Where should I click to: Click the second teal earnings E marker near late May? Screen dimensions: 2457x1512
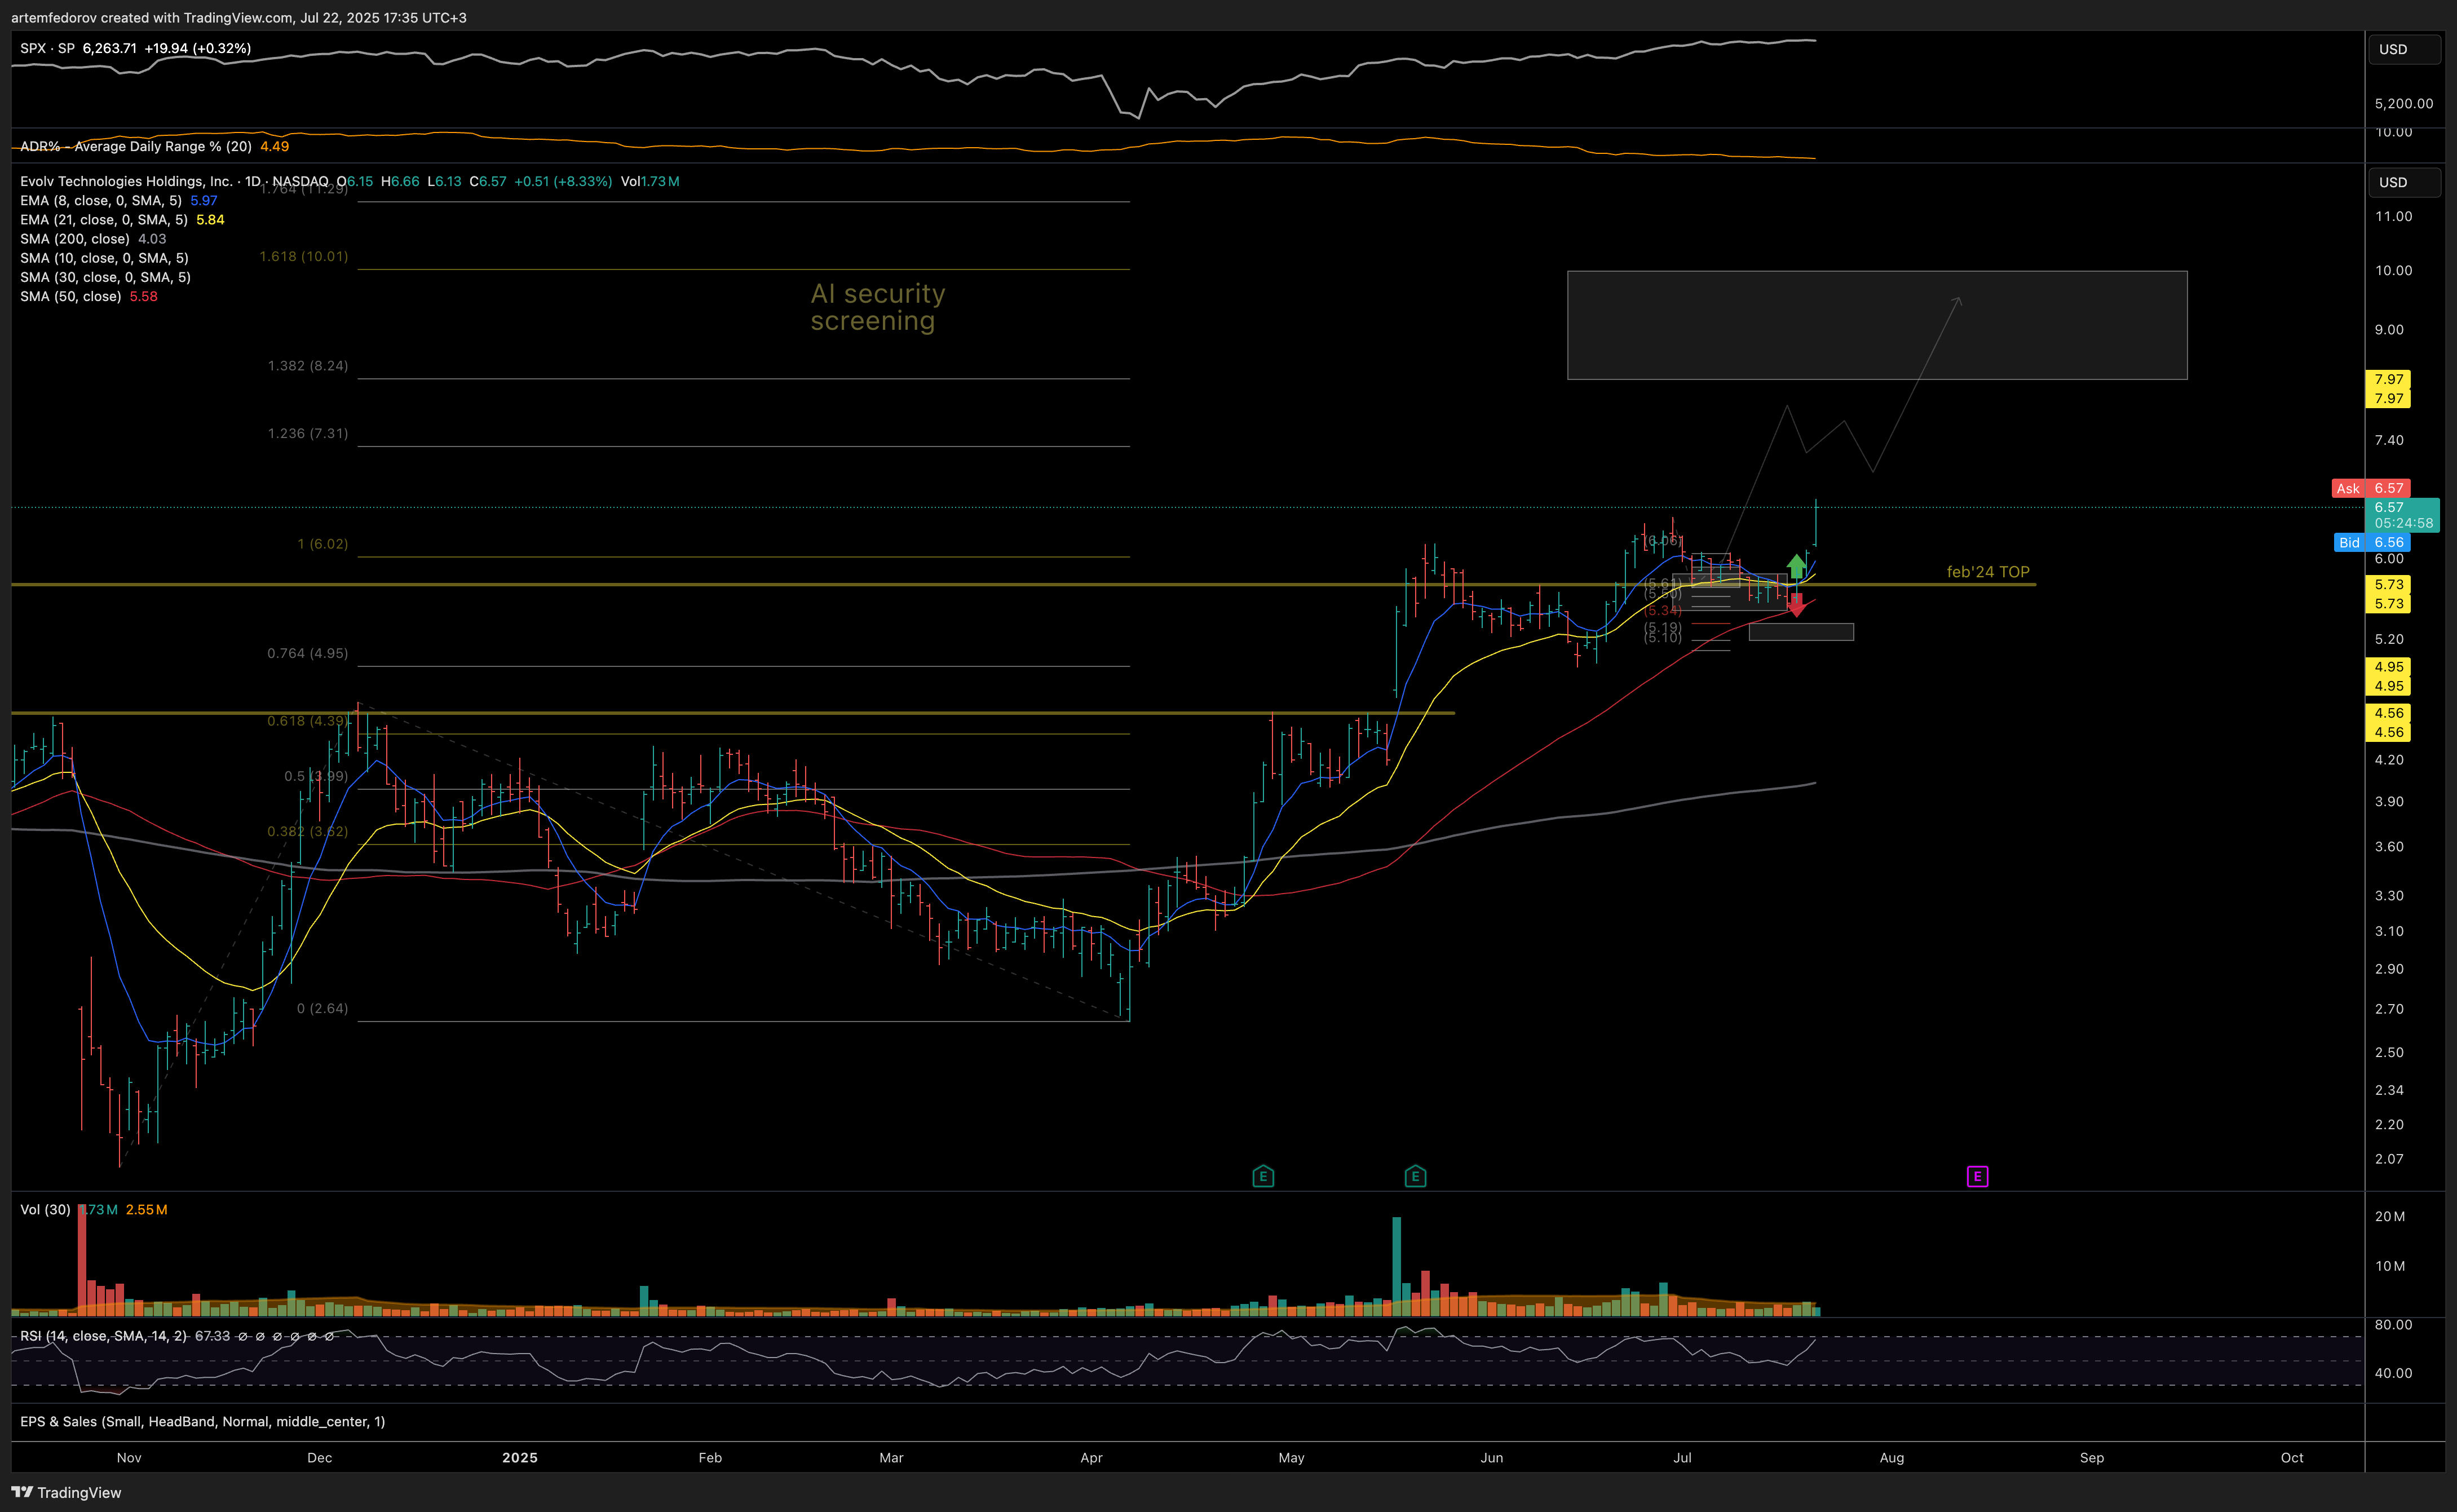1415,1176
